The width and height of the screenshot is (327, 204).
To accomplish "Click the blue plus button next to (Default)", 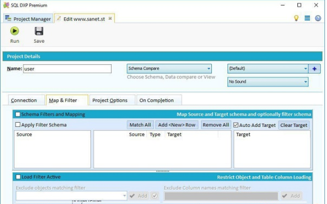I will 315,69.
